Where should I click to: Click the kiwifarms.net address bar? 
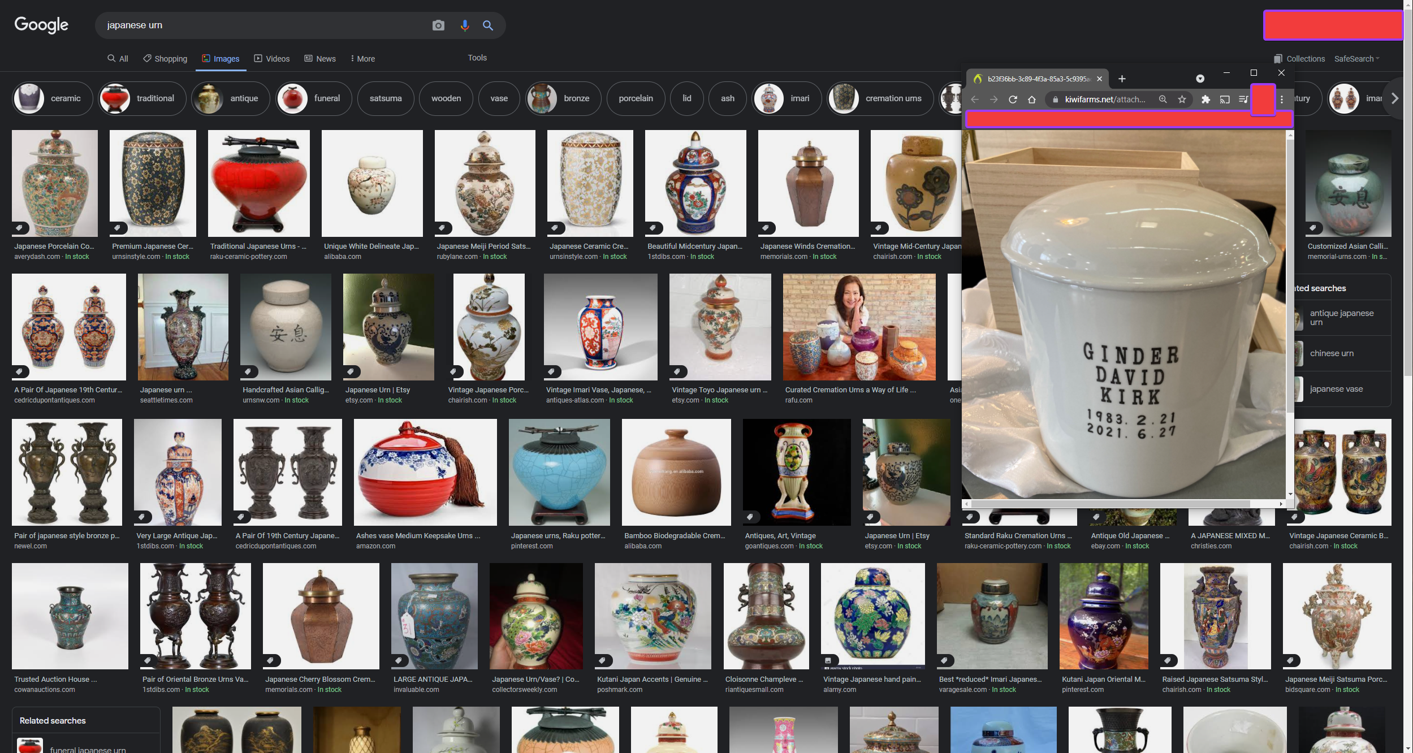pyautogui.click(x=1105, y=99)
